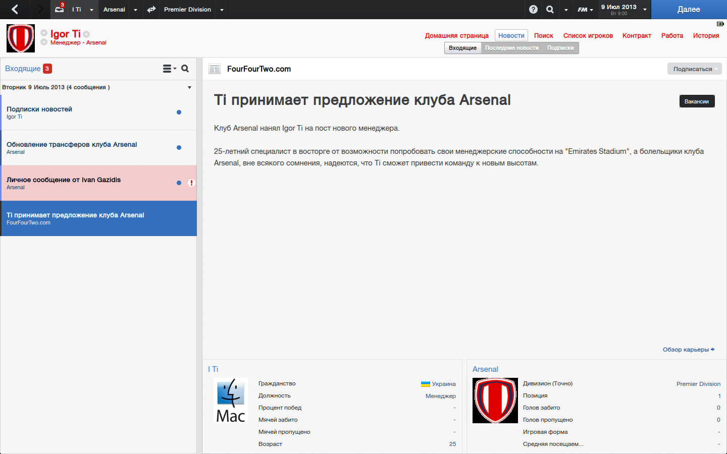Image resolution: width=727 pixels, height=454 pixels.
Task: Click the back navigation arrow
Action: [x=15, y=10]
